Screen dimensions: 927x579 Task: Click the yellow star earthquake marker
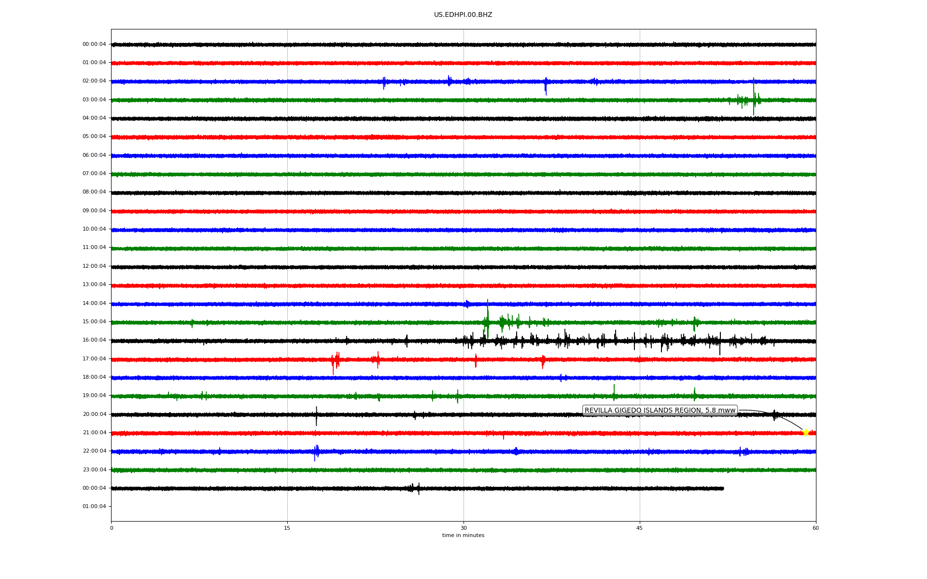(806, 432)
